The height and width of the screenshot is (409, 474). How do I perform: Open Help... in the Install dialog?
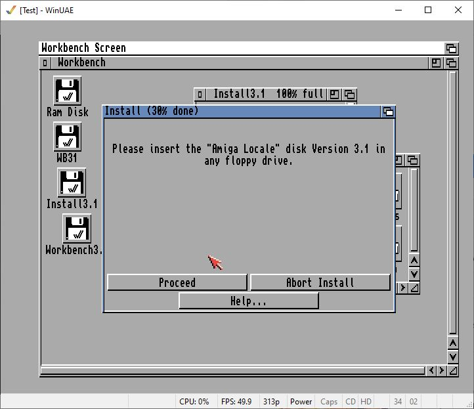click(x=248, y=301)
